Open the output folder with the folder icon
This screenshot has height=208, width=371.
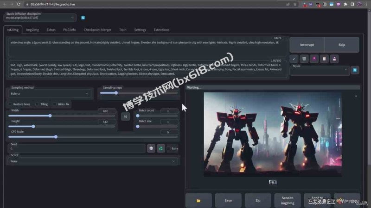[198, 201]
